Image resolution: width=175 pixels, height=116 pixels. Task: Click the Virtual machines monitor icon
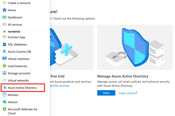pyautogui.click(x=4, y=59)
